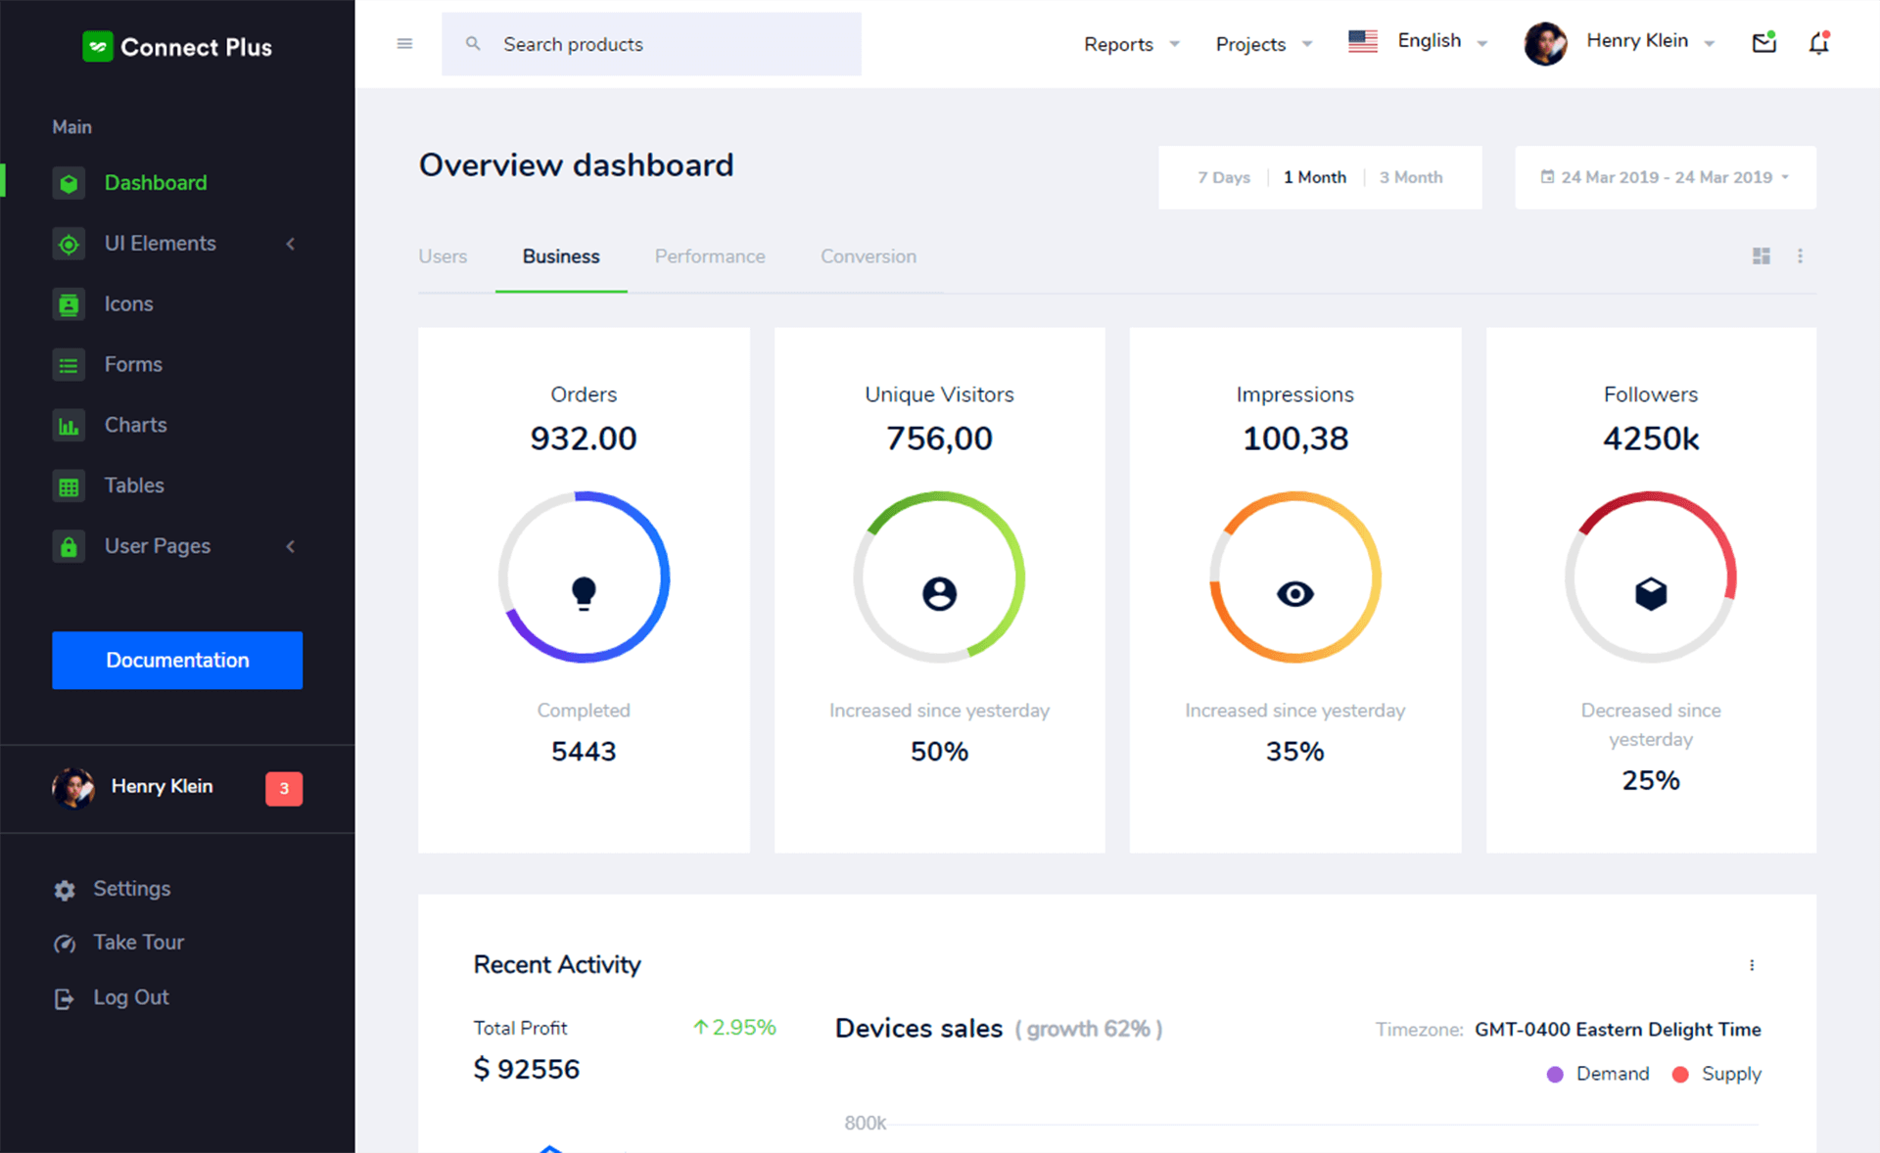
Task: Click the grid layout icon near tabs
Action: 1761,255
